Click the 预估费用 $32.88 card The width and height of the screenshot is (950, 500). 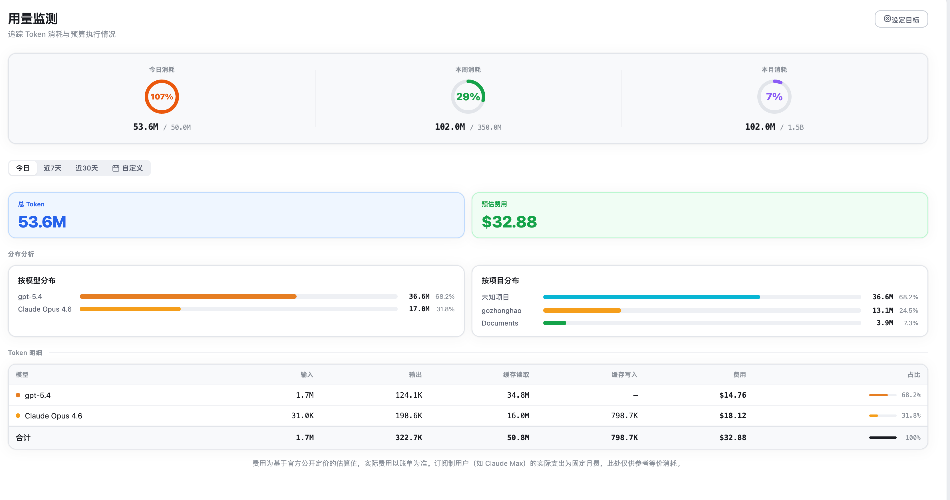pos(700,216)
